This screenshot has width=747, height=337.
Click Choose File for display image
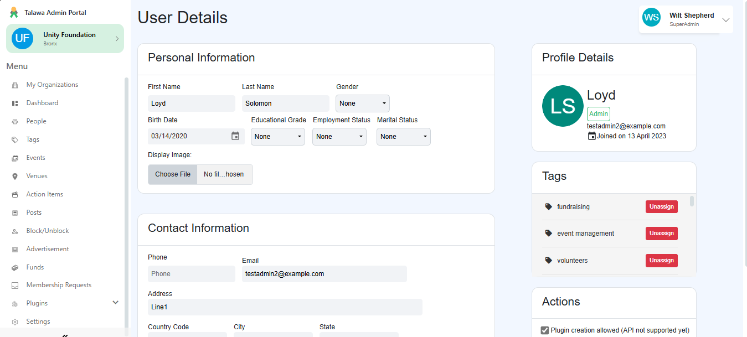[173, 174]
